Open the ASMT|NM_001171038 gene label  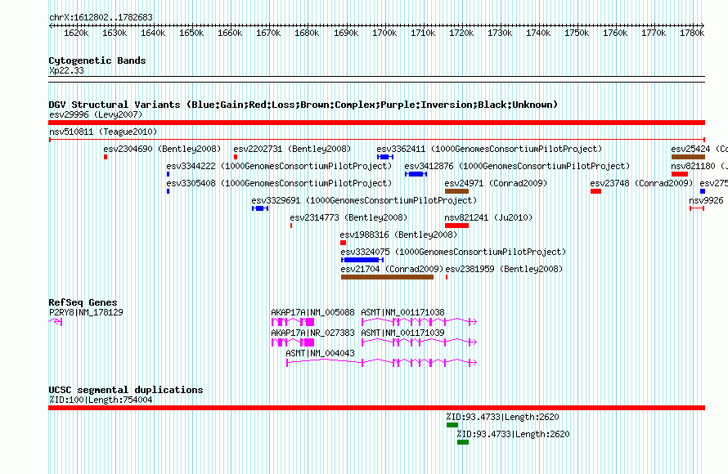coord(402,313)
